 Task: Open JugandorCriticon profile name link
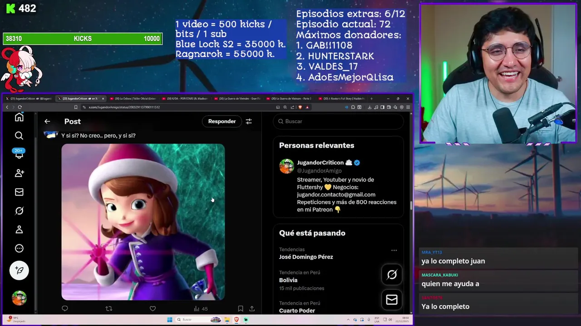pos(320,163)
